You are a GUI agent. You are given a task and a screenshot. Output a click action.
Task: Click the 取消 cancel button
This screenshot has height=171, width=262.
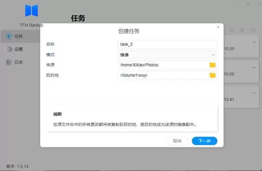click(177, 141)
